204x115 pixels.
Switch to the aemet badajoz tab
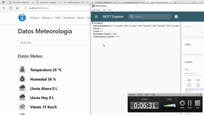pyautogui.click(x=76, y=3)
